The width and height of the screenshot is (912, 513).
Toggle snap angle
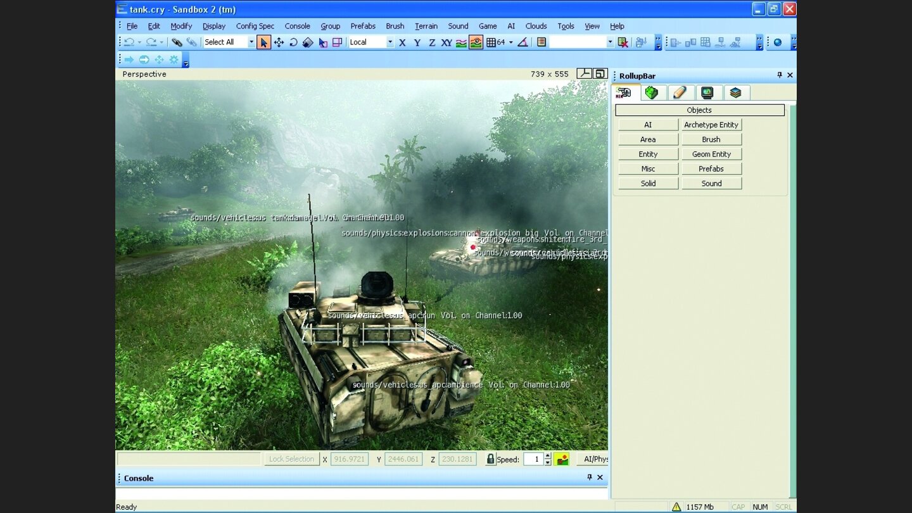(522, 42)
